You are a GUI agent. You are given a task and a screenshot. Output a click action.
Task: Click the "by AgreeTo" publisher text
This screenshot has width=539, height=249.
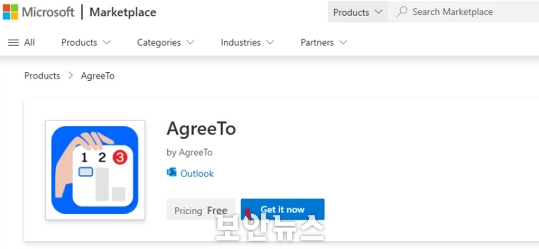(189, 152)
